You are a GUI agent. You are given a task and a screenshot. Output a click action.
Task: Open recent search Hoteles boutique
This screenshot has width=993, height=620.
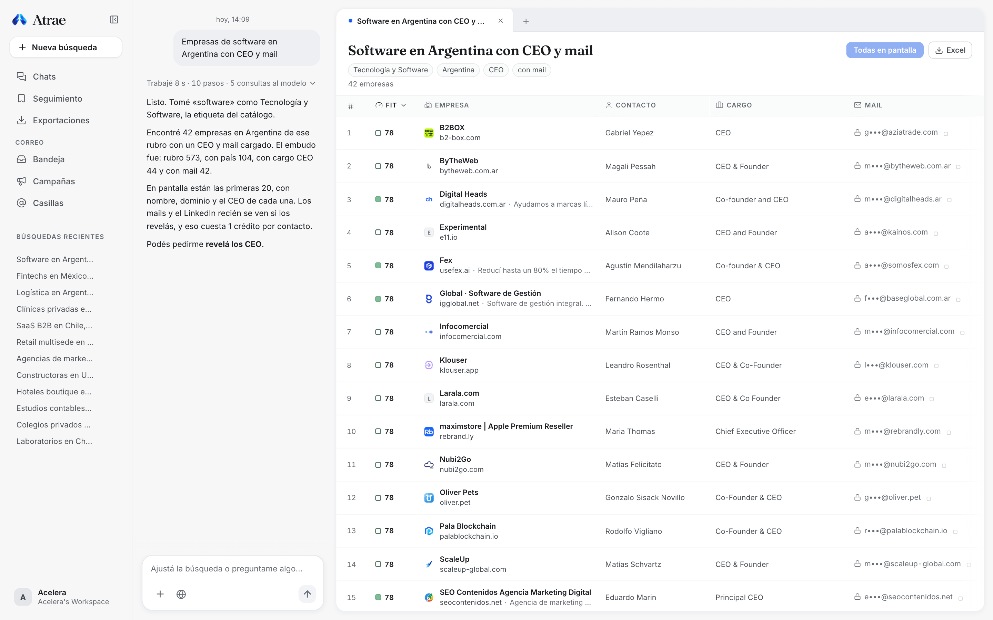point(54,392)
